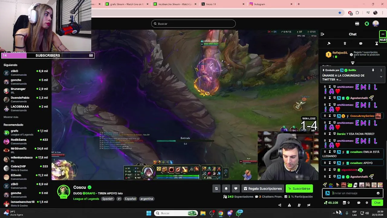Open the channel points 45.108 balance
Image resolution: width=387 pixels, height=218 pixels.
(331, 203)
